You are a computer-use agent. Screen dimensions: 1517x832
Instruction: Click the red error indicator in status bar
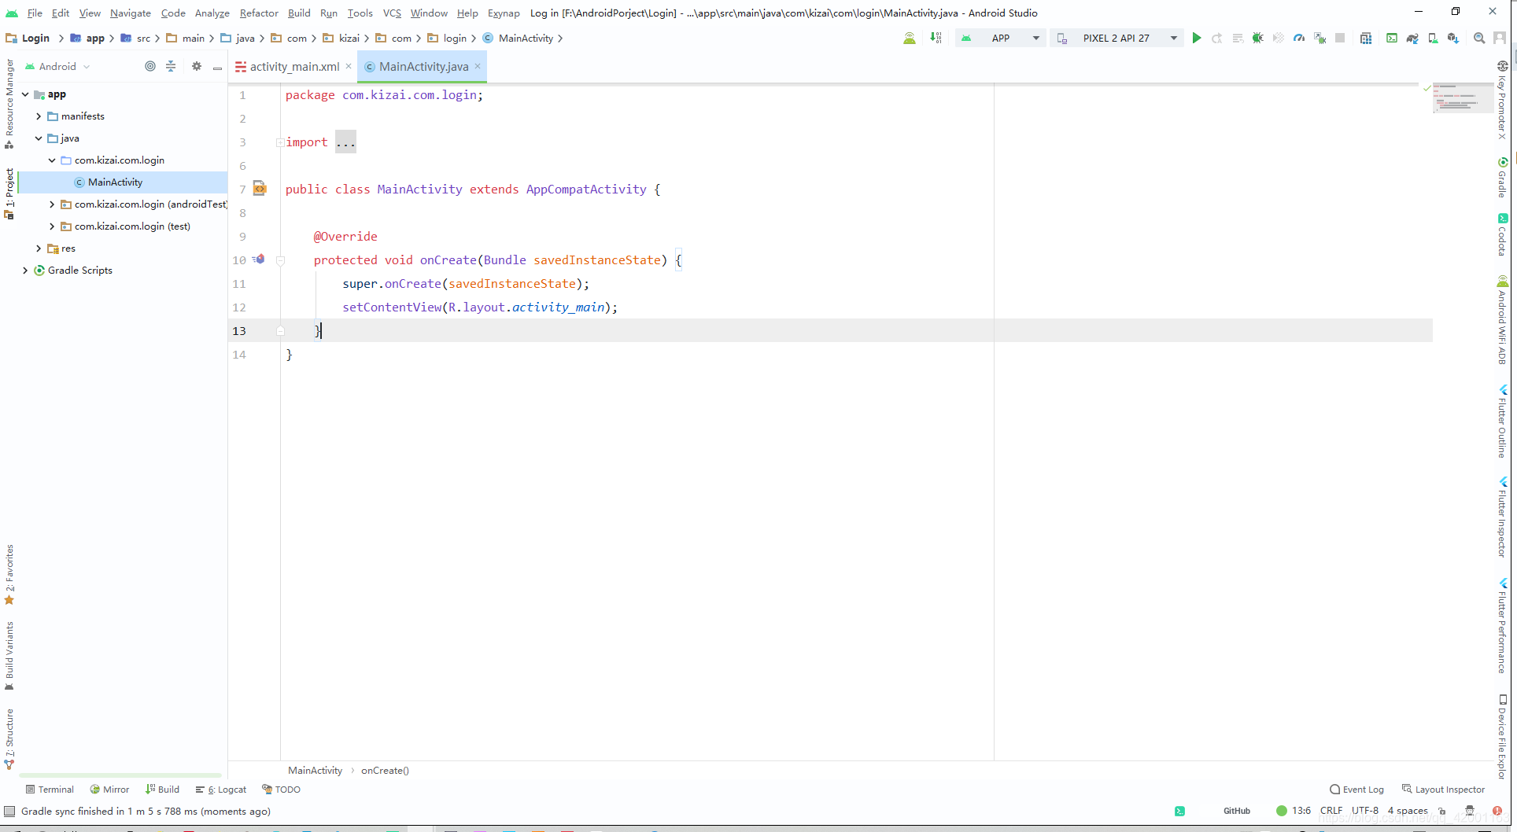coord(1497,811)
